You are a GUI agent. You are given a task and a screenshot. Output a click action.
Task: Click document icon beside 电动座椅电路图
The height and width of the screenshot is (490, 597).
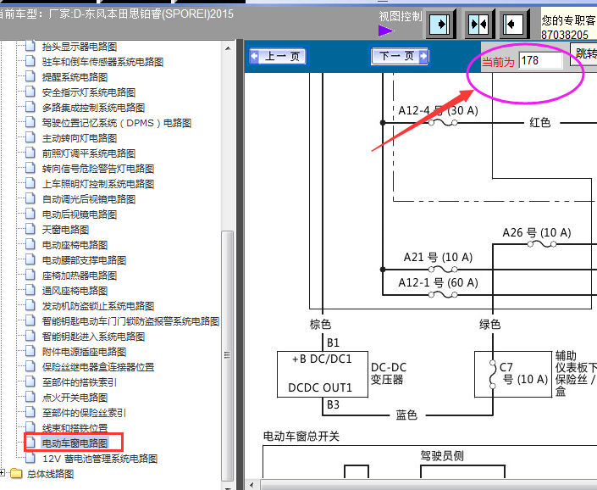tap(30, 244)
